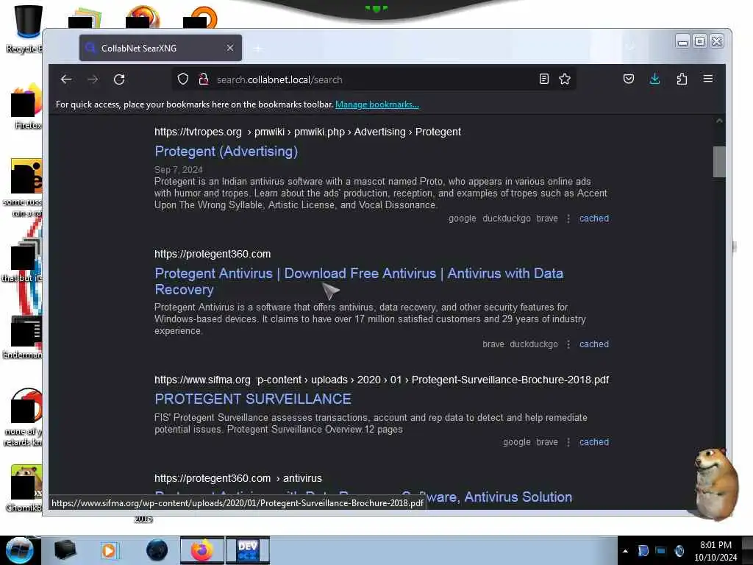This screenshot has height=565, width=753.
Task: Open the globe browser taskbar icon
Action: pos(157,550)
